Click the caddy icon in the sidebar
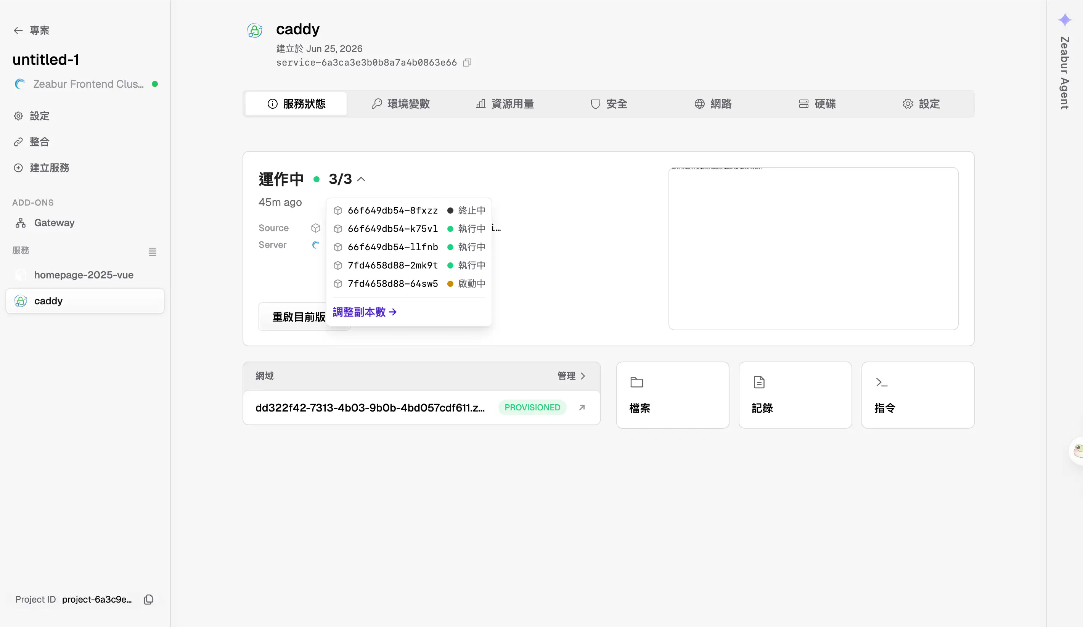This screenshot has height=627, width=1083. (21, 301)
